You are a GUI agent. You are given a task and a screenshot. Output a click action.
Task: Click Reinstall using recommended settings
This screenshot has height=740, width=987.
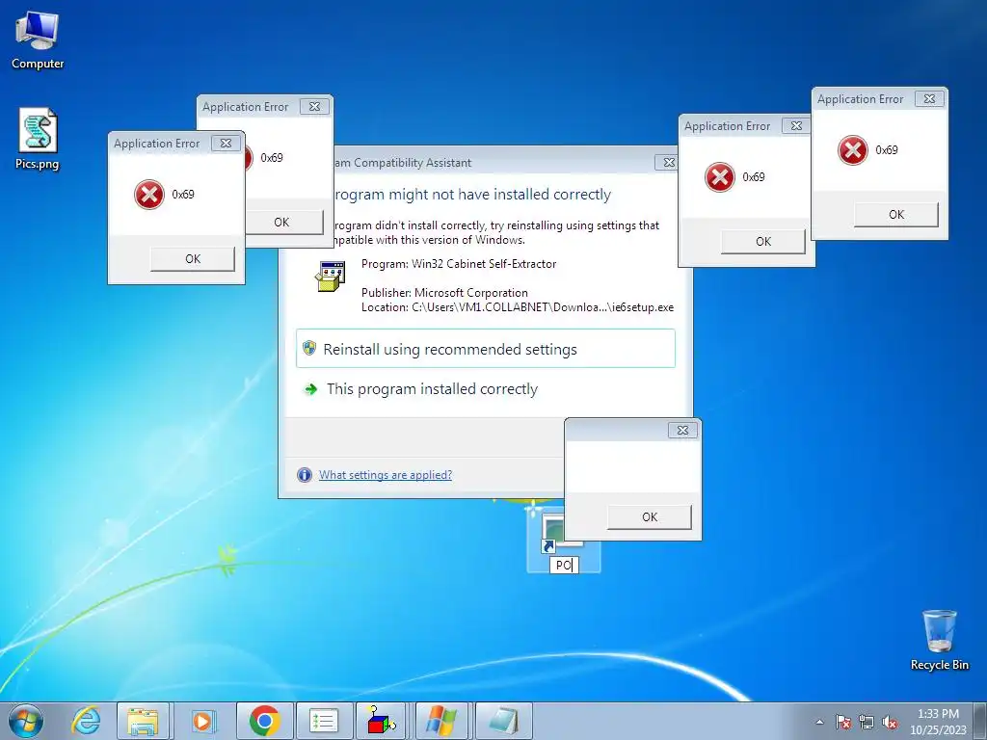(x=486, y=349)
